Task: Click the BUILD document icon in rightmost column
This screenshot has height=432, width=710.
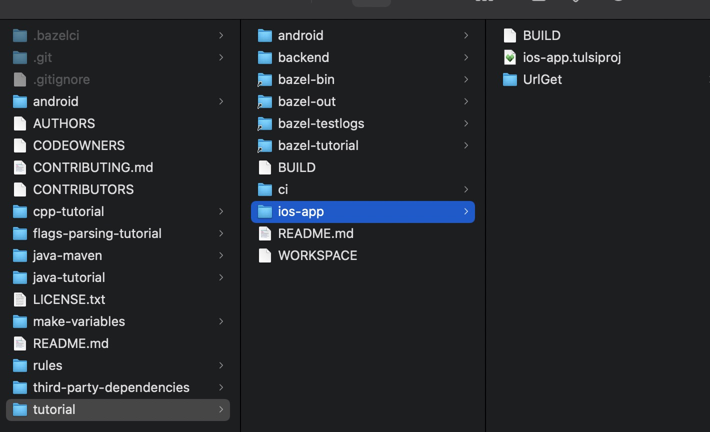Action: click(509, 35)
